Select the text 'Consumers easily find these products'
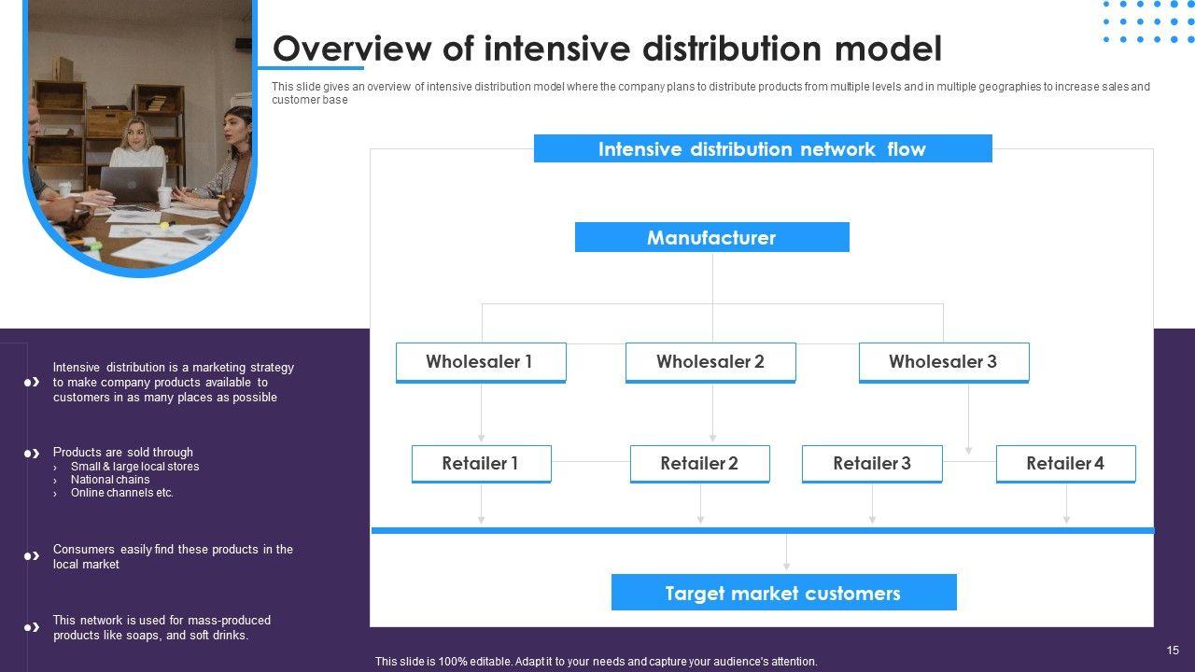1195x672 pixels. [x=174, y=556]
